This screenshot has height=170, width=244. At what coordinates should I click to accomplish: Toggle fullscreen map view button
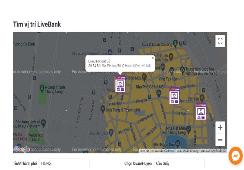pyautogui.click(x=220, y=41)
